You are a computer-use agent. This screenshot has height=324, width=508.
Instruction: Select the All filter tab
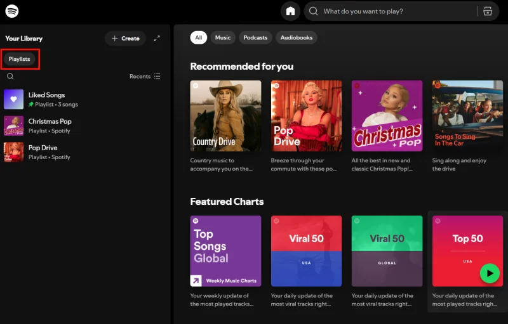click(199, 37)
